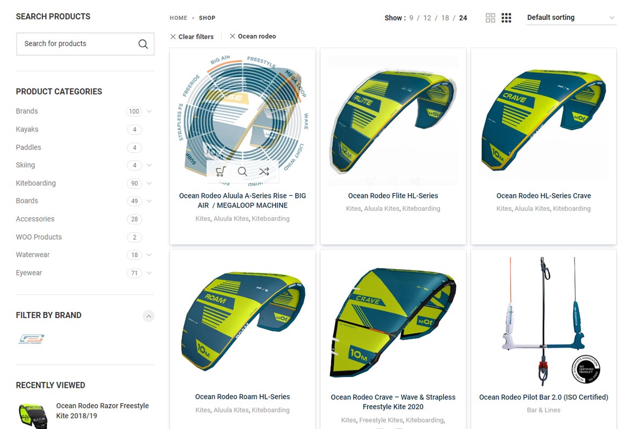Switch to three-column grid view
The image size is (644, 429).
(506, 18)
